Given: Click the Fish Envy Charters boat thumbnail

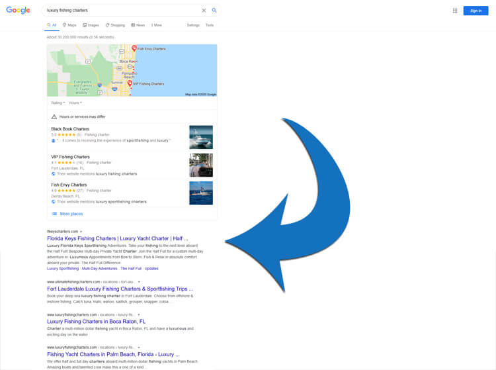Looking at the screenshot, I should 201,193.
